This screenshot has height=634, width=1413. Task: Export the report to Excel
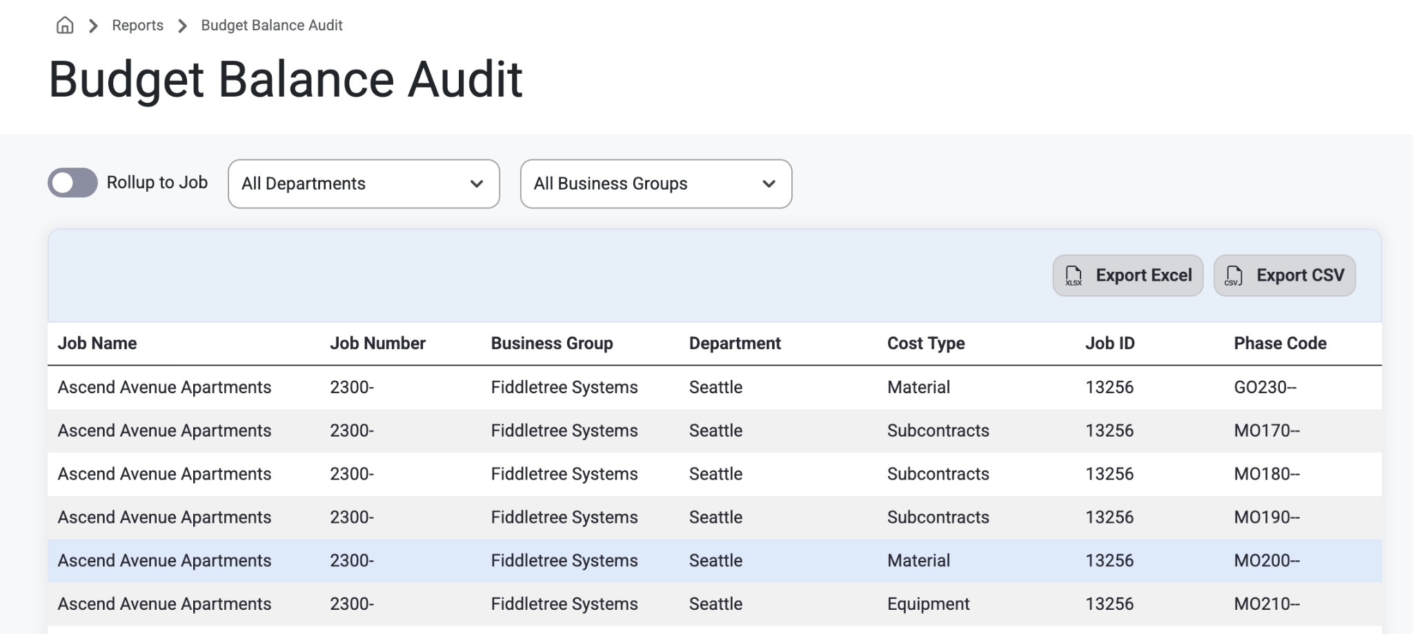point(1128,275)
